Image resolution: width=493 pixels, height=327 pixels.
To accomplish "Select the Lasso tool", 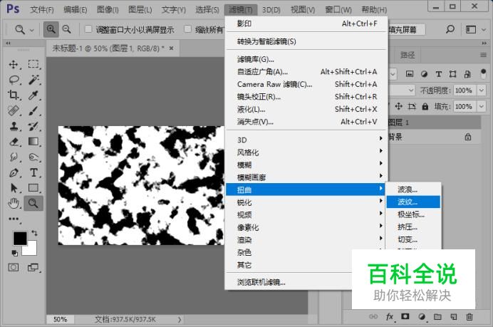I will (x=14, y=80).
